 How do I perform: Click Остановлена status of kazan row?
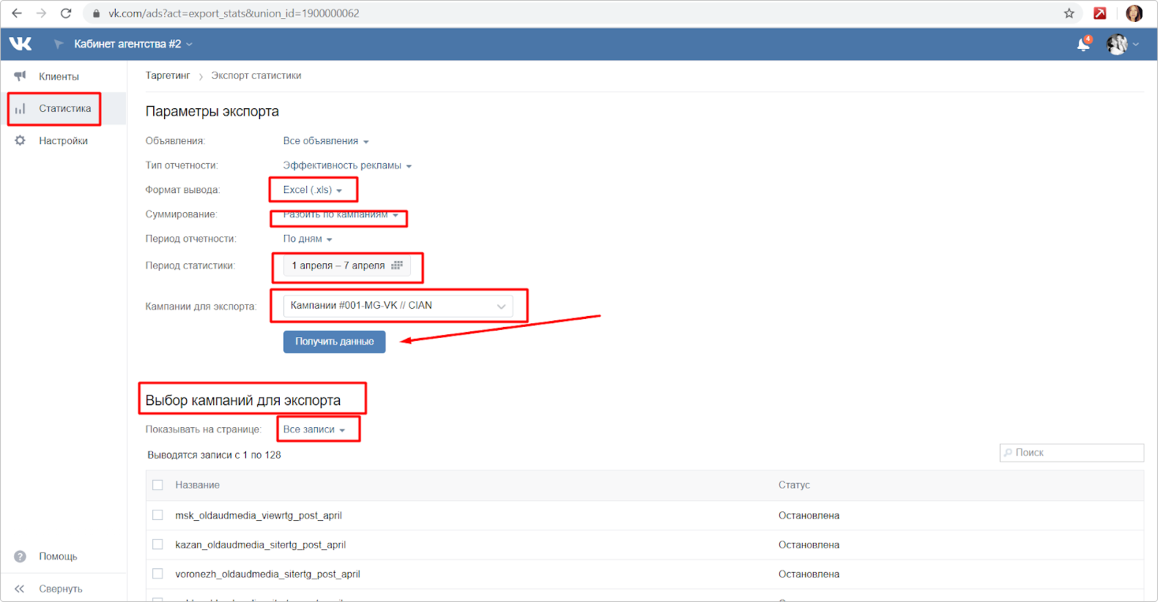[809, 545]
